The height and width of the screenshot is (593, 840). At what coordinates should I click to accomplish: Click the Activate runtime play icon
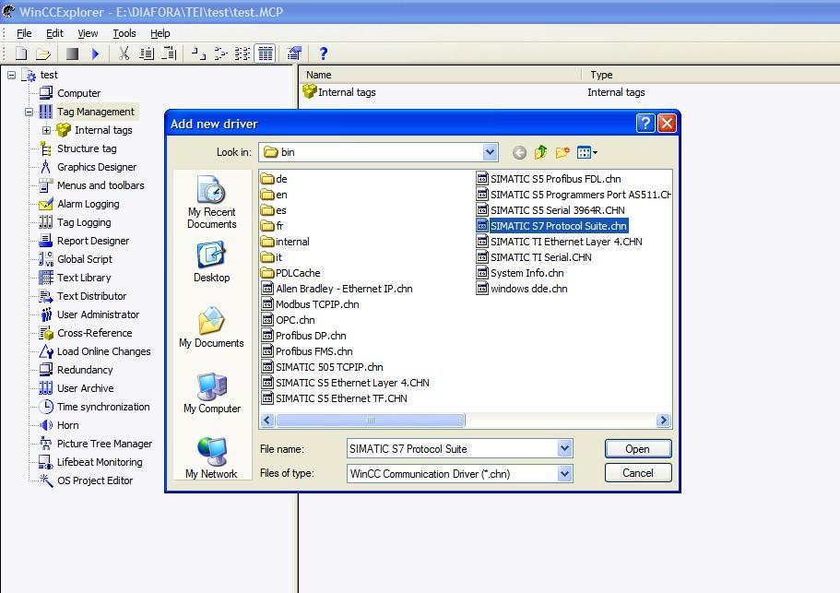(x=95, y=53)
